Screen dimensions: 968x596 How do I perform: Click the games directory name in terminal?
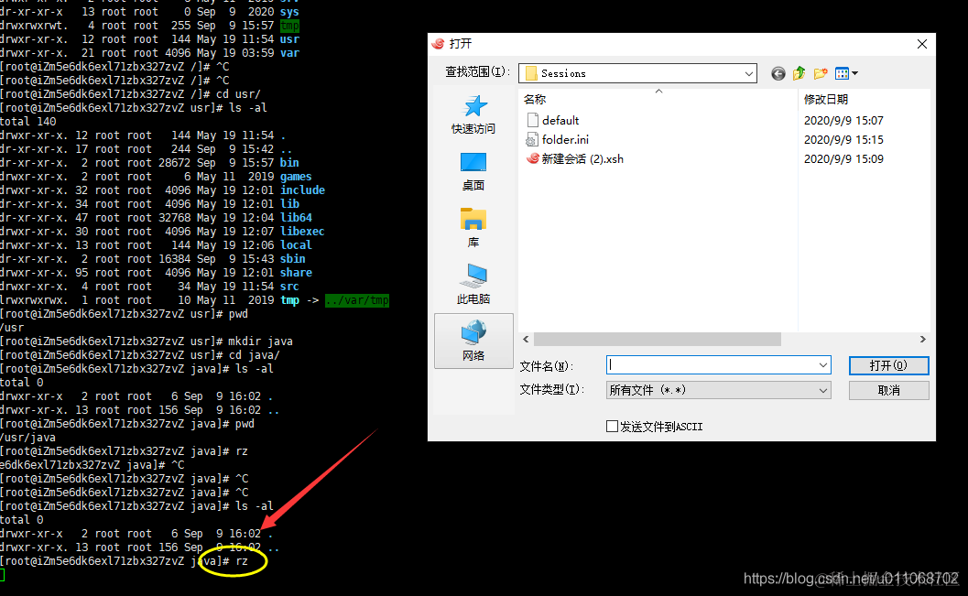point(296,177)
